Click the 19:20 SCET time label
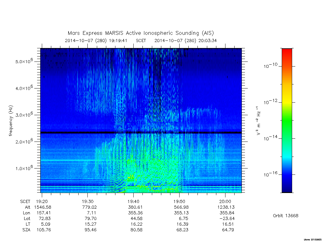Image resolution: width=322 pixels, height=241 pixels. pos(42,201)
